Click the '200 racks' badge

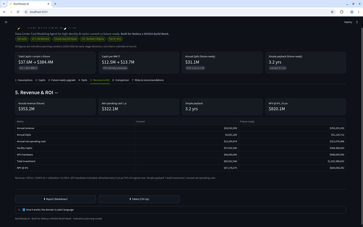point(22,39)
